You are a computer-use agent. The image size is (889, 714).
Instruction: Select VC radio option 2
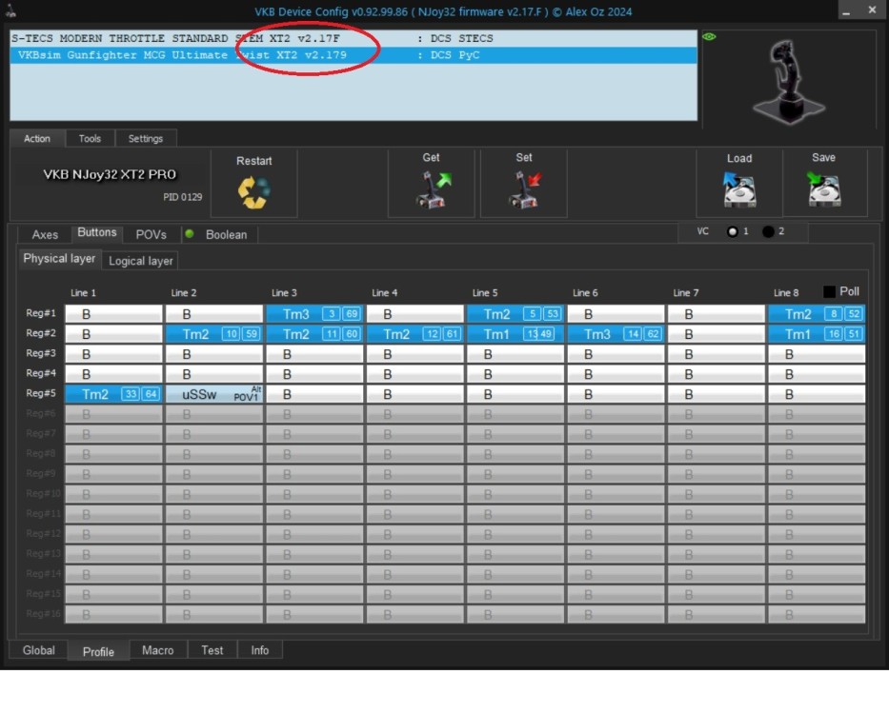pos(768,231)
